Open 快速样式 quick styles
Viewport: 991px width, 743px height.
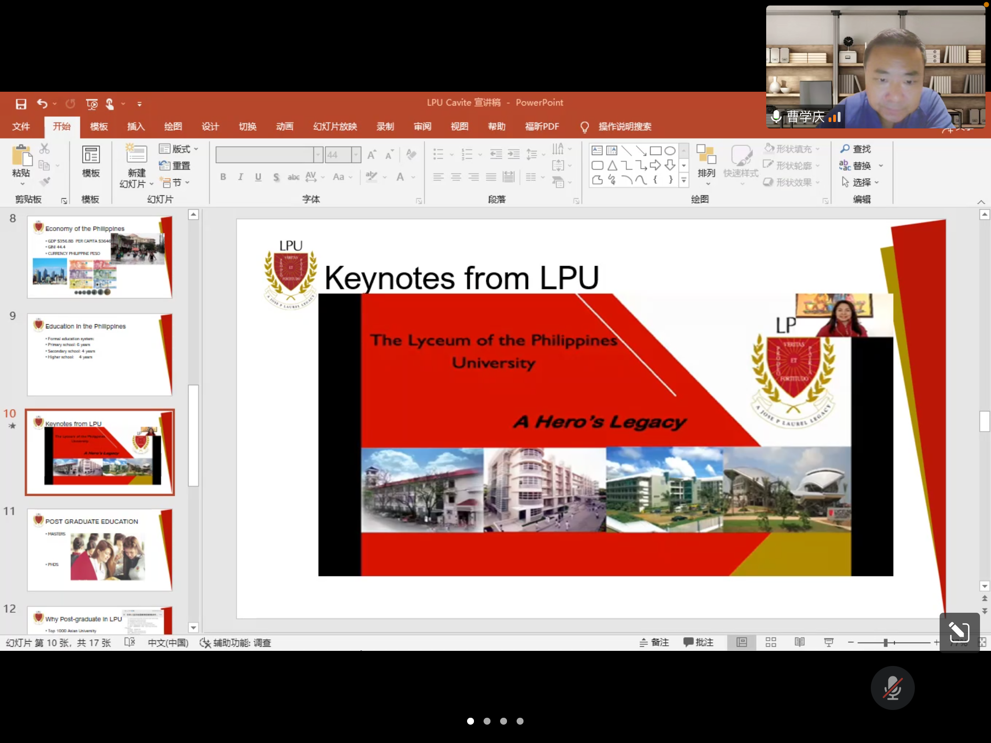[740, 165]
